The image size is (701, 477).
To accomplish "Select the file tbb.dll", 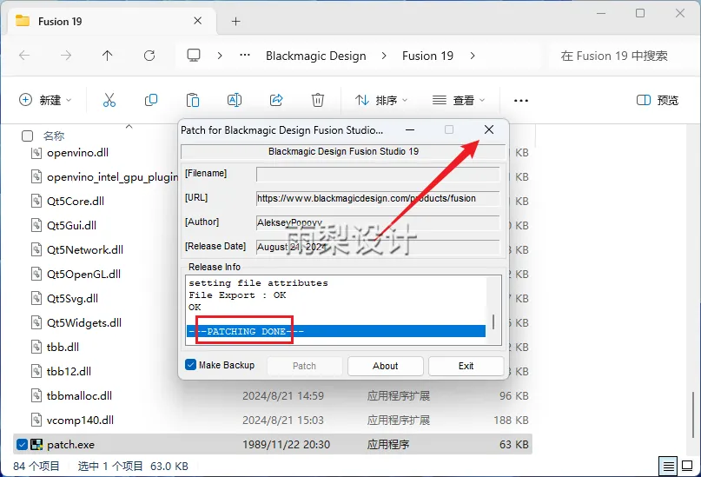I will pyautogui.click(x=63, y=347).
